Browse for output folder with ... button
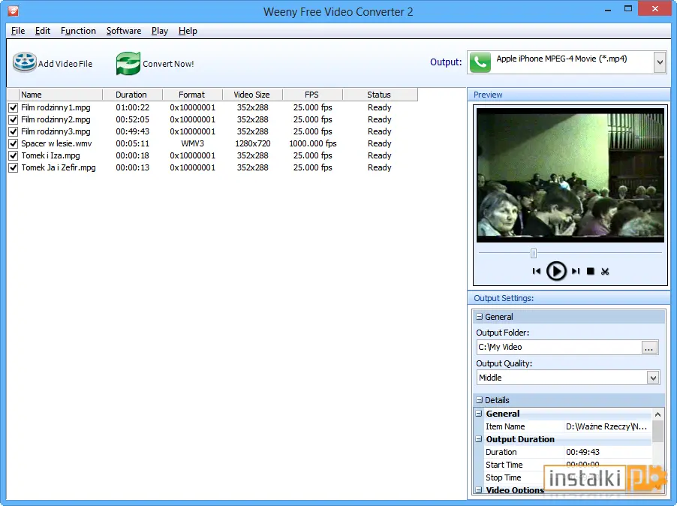Screen dimensions: 677x506 click(649, 348)
